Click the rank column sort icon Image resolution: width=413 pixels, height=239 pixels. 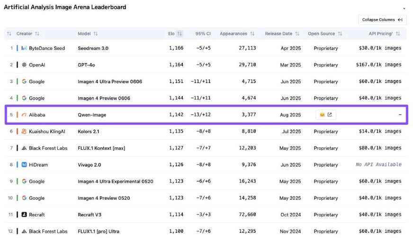(x=9, y=34)
